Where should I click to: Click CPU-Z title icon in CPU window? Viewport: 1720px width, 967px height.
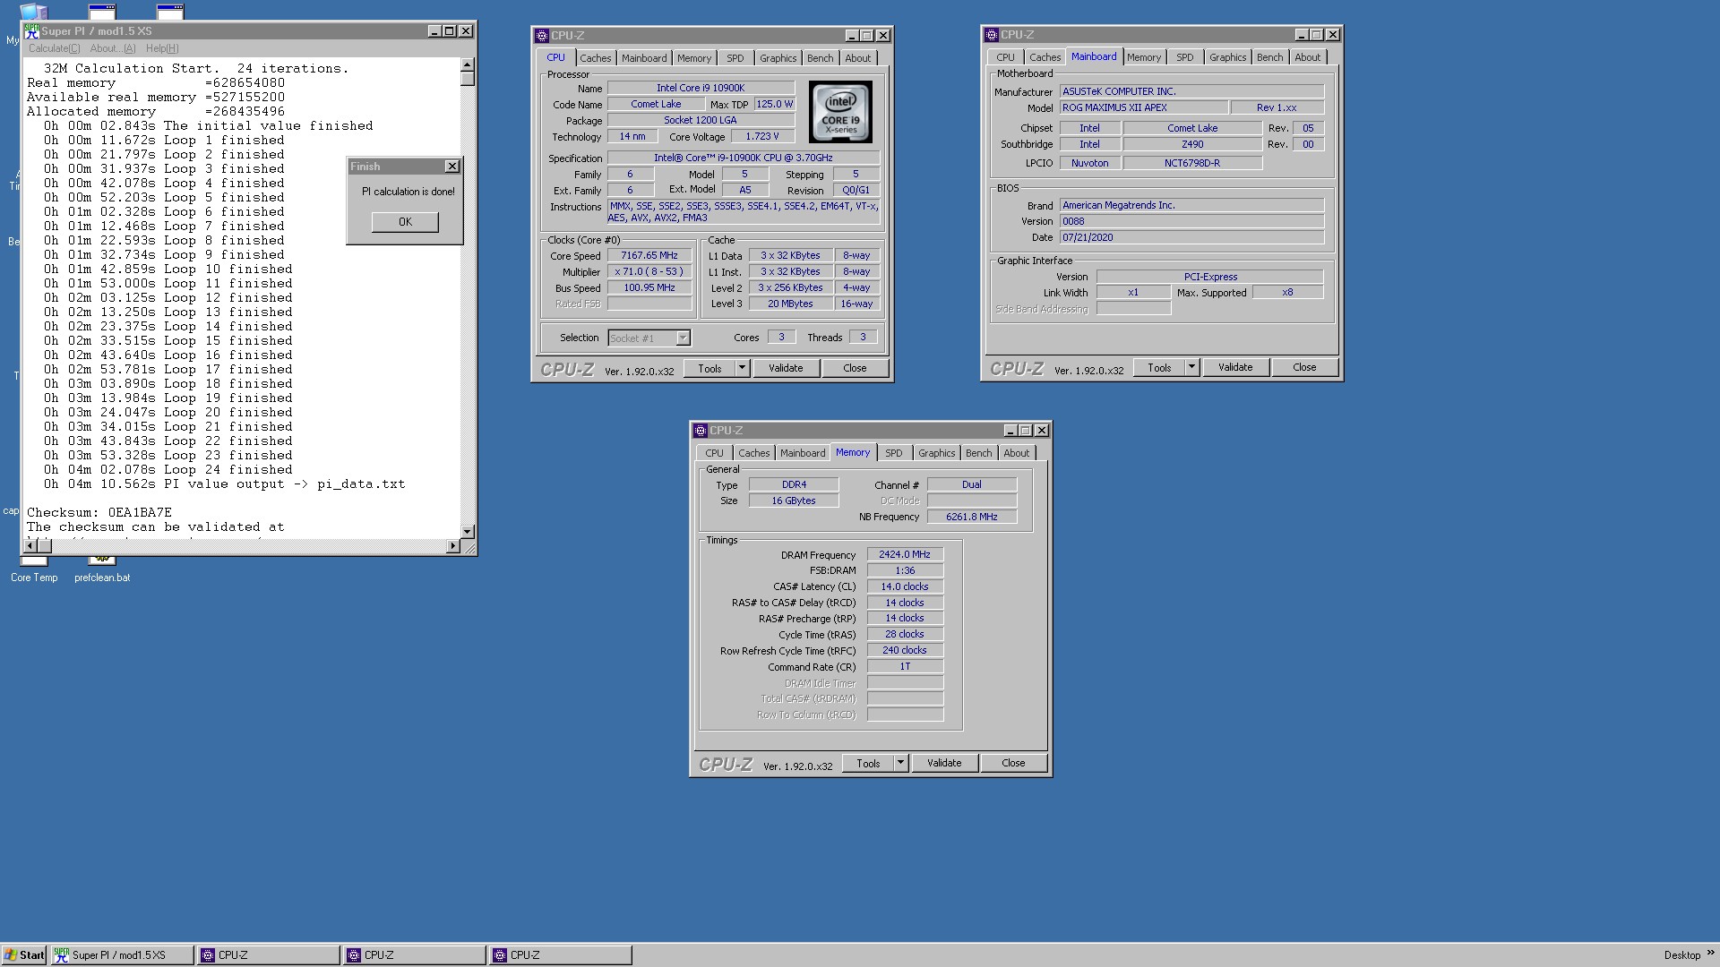click(542, 36)
